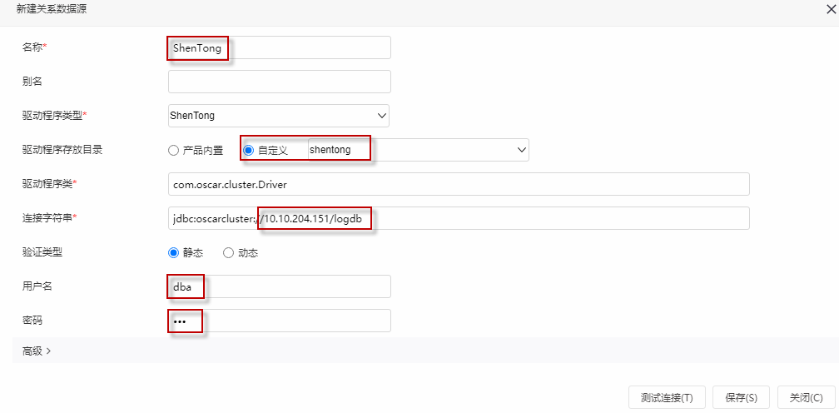
Task: Focus the 名称 field containing ShenTong
Action: pos(280,47)
